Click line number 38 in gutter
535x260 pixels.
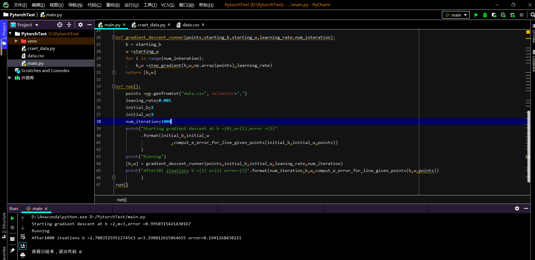coord(99,121)
